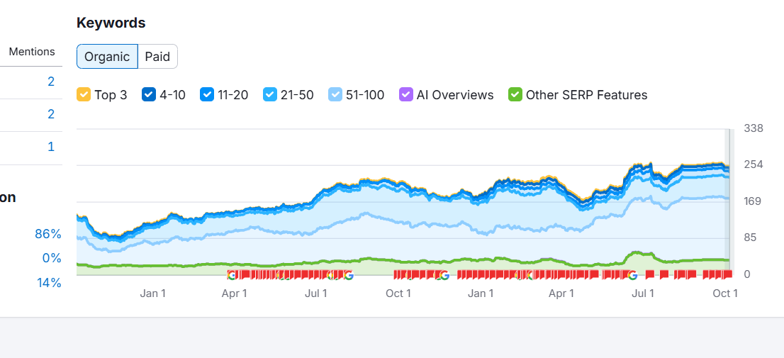Open the 86% value link
Image resolution: width=784 pixels, height=358 pixels.
point(48,234)
